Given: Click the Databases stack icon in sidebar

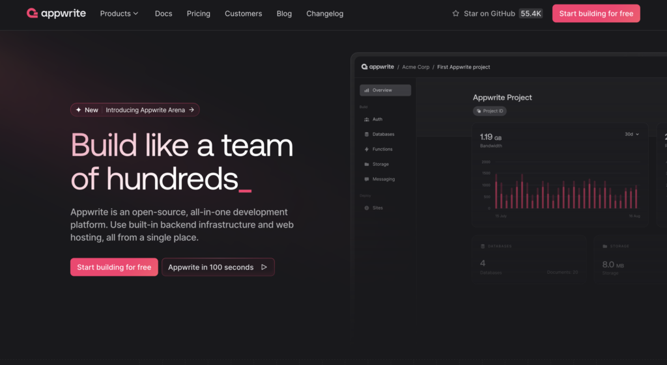Looking at the screenshot, I should click(366, 134).
